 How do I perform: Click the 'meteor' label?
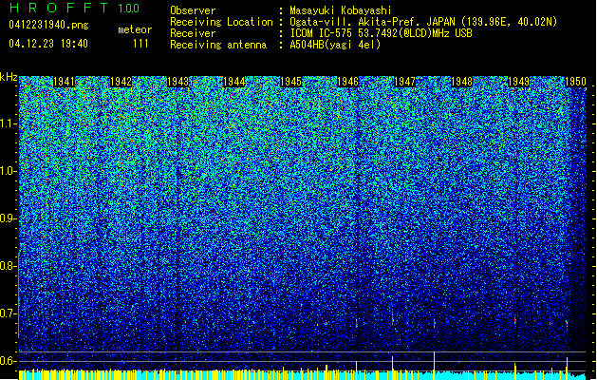(135, 29)
